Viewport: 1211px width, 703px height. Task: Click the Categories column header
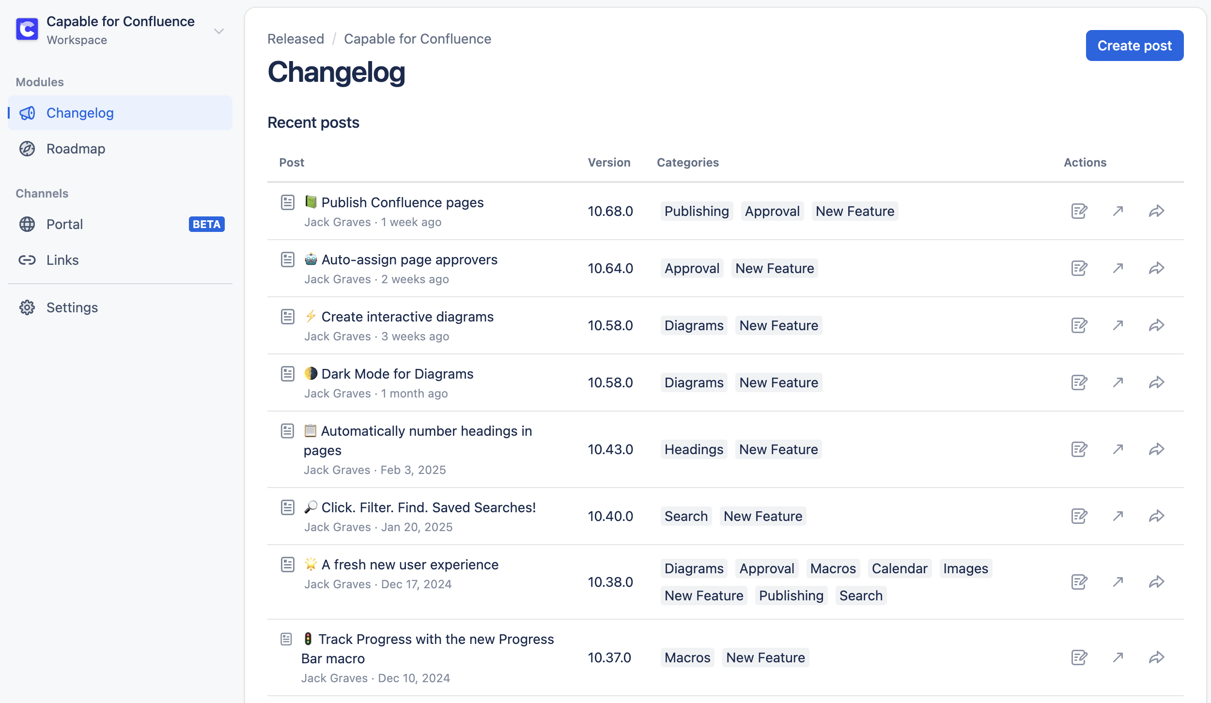pos(688,162)
